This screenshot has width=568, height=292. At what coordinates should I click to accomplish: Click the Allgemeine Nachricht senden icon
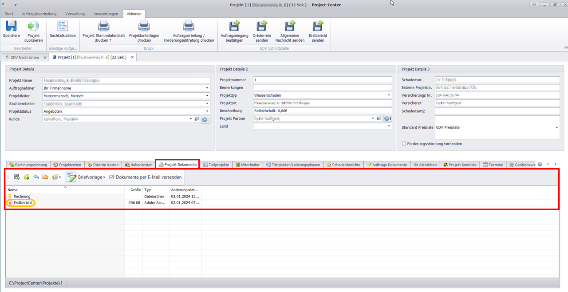click(x=289, y=26)
